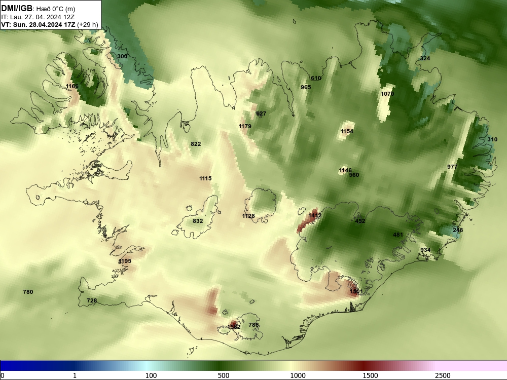This screenshot has height=380, width=507.
Task: Click the map value 310
Action: pyautogui.click(x=492, y=139)
